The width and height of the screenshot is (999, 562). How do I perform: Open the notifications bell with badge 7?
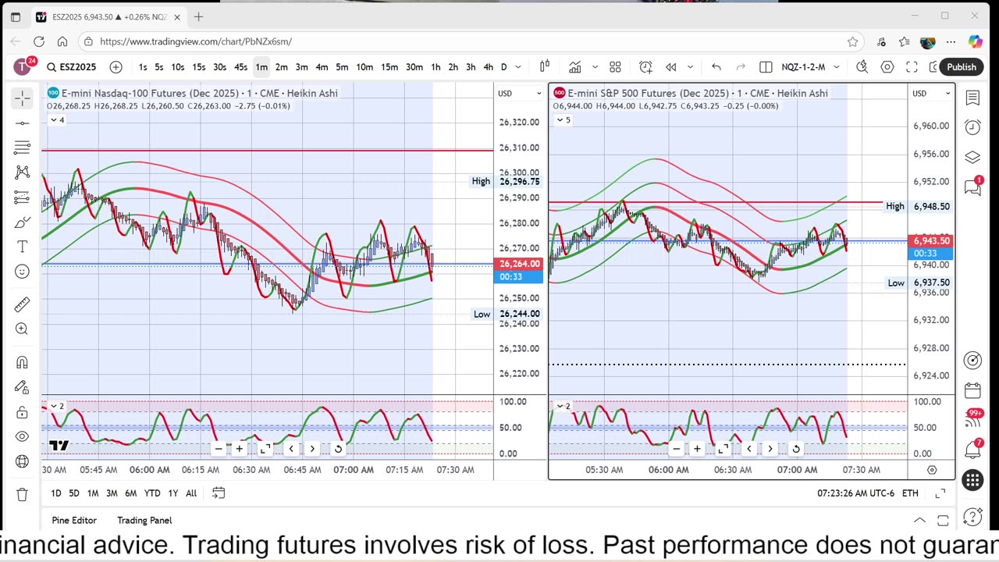972,450
